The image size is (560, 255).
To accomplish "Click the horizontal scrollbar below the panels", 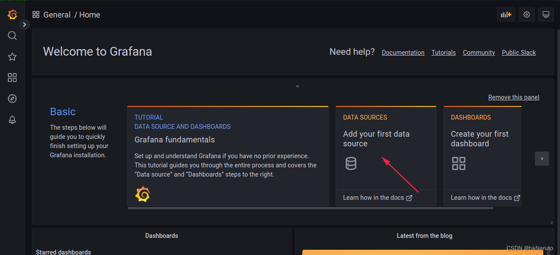I will 310,208.
